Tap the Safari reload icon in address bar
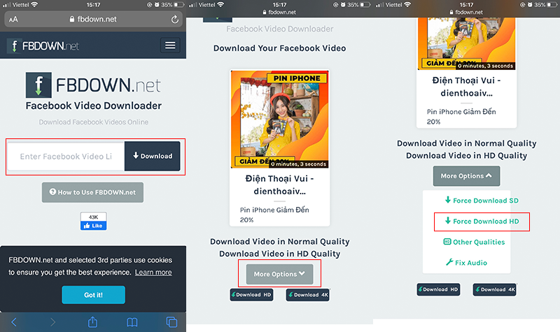This screenshot has height=332, width=560. pyautogui.click(x=174, y=20)
